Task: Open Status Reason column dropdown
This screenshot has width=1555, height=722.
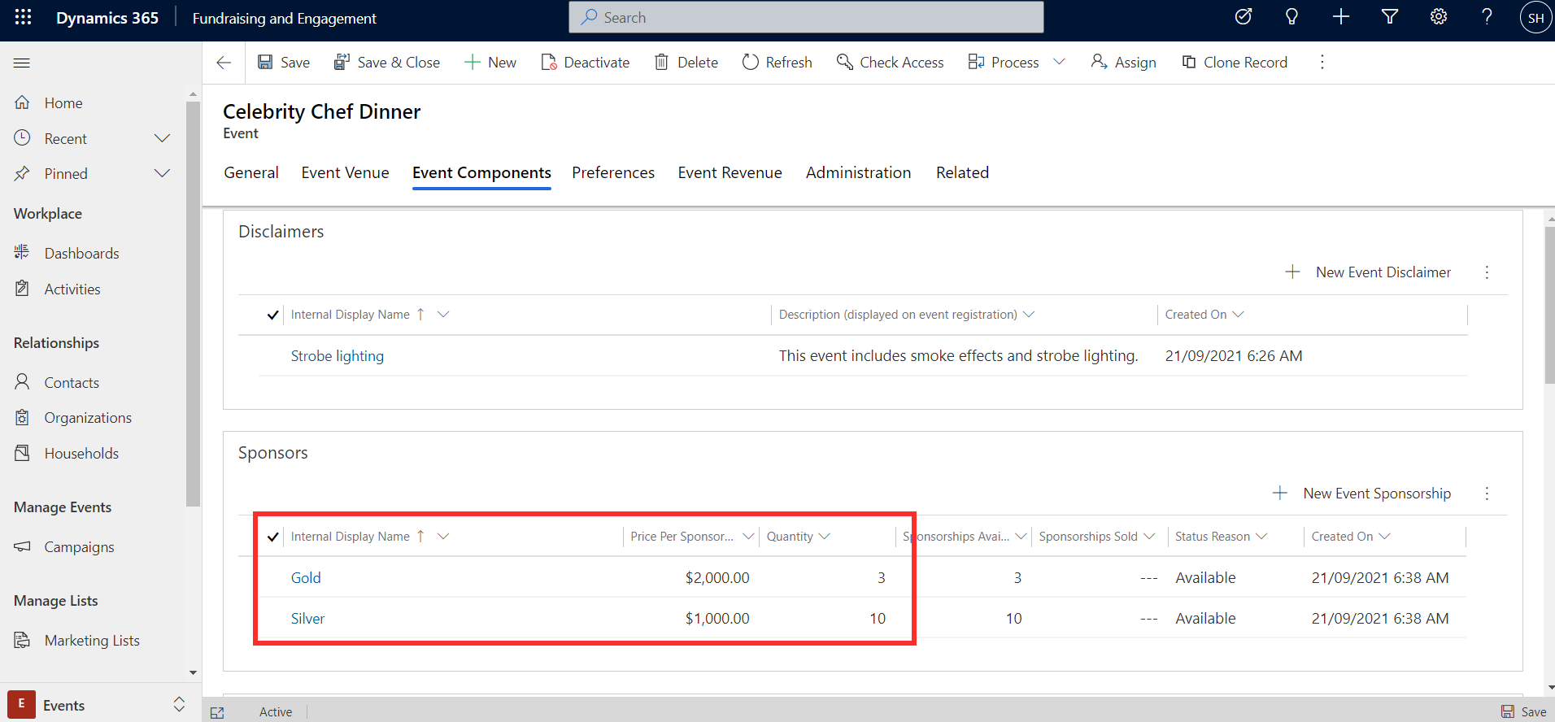Action: (x=1261, y=537)
